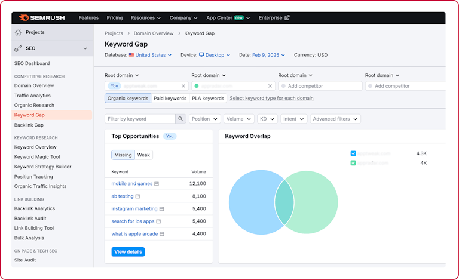This screenshot has width=459, height=280.
Task: Go to Features page
Action: coord(88,17)
